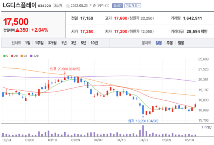Select the 1주일 line chart period
Screen dimensions: 214x145
(39, 43)
